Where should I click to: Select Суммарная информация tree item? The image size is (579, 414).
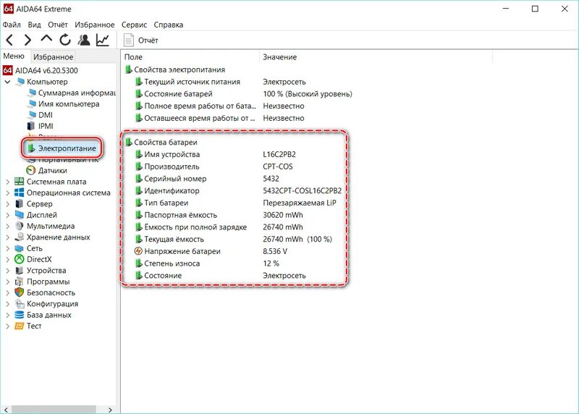point(77,93)
